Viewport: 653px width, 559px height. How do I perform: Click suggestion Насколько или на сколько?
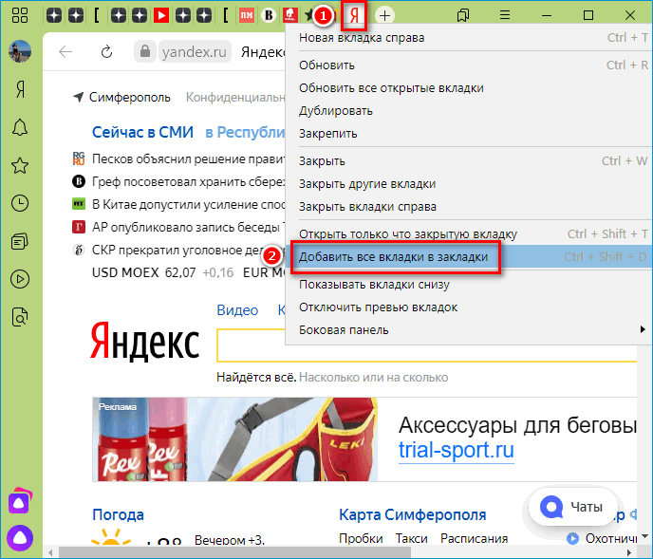tap(374, 377)
